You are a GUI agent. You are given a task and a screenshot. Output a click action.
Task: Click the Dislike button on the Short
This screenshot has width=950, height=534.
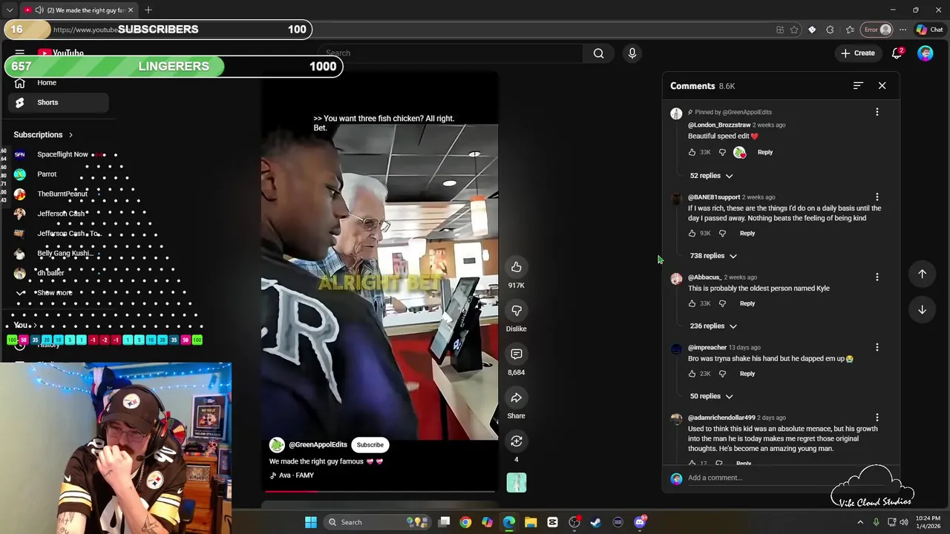tap(517, 311)
